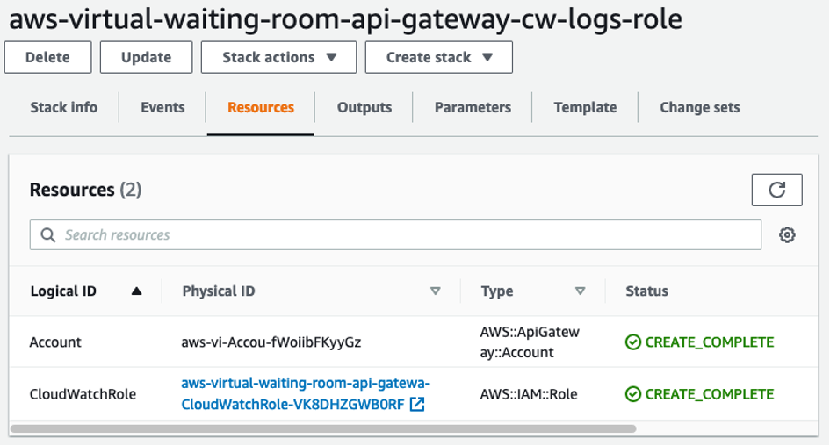Go to the Parameters tab
The image size is (830, 446).
pos(473,108)
